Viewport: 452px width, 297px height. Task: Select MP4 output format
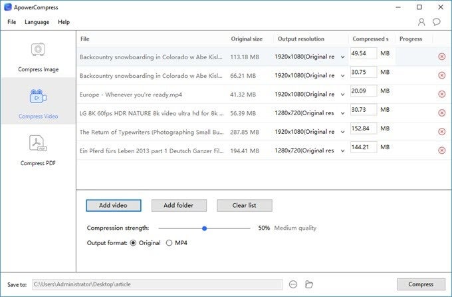[x=169, y=243]
